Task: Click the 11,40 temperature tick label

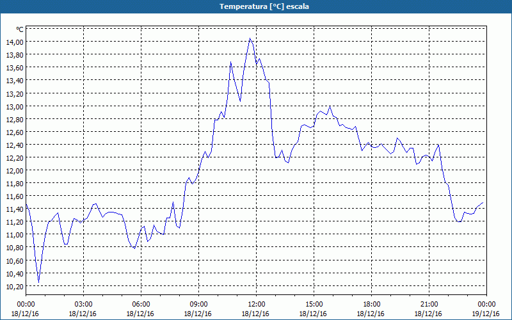Action: coord(14,209)
